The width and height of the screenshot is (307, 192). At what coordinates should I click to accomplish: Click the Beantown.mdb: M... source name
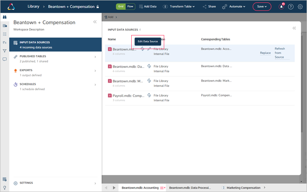(x=128, y=81)
